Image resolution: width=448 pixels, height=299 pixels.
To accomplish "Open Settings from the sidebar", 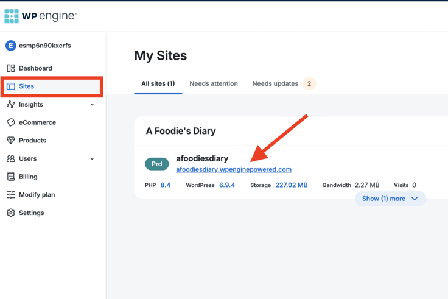I will 32,213.
